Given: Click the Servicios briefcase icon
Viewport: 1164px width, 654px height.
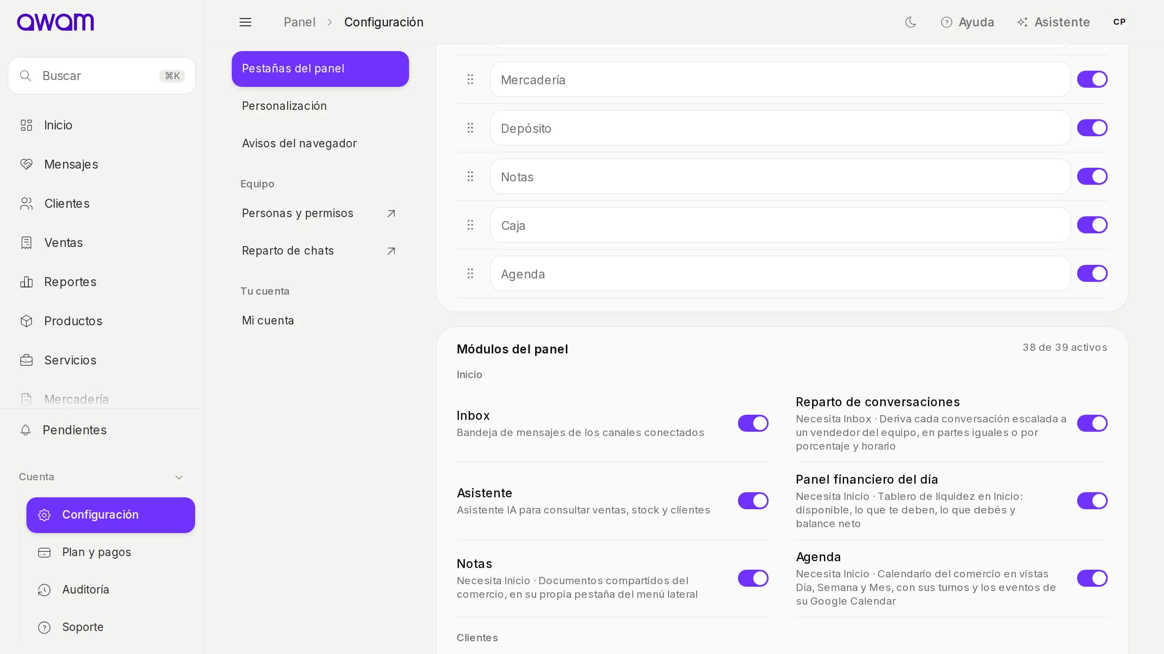Looking at the screenshot, I should [x=26, y=360].
